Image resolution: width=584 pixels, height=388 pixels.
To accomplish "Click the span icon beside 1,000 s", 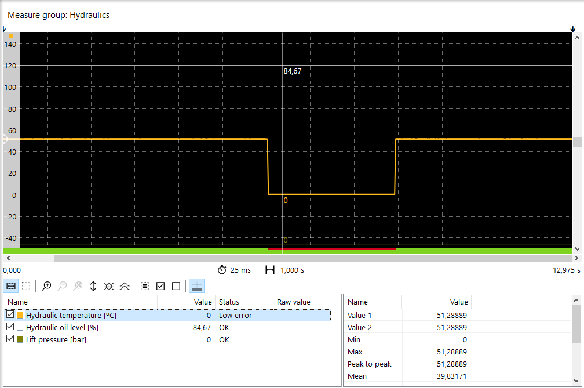I will click(270, 270).
